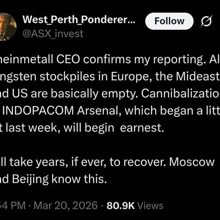This screenshot has height=220, width=220.
Task: Click the post time ending in PM
Action: coord(11,205)
